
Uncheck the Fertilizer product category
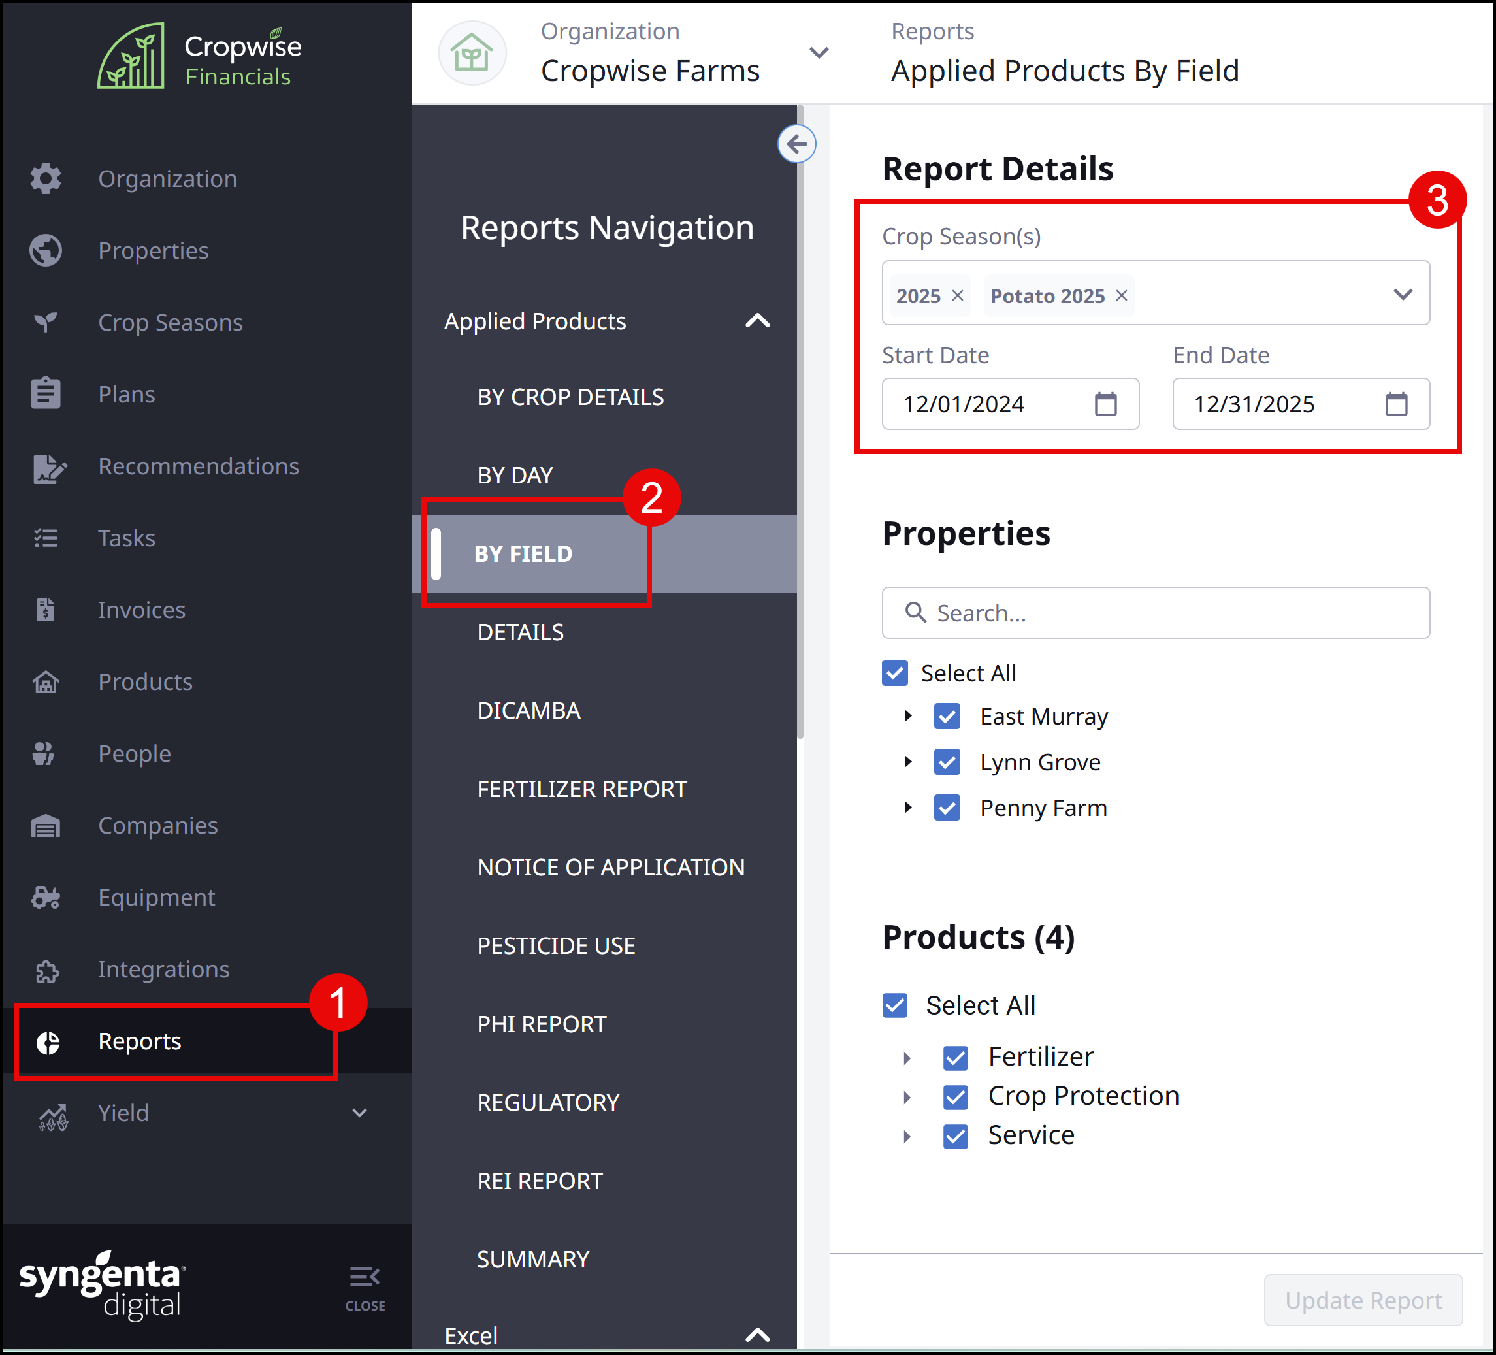click(x=956, y=1058)
